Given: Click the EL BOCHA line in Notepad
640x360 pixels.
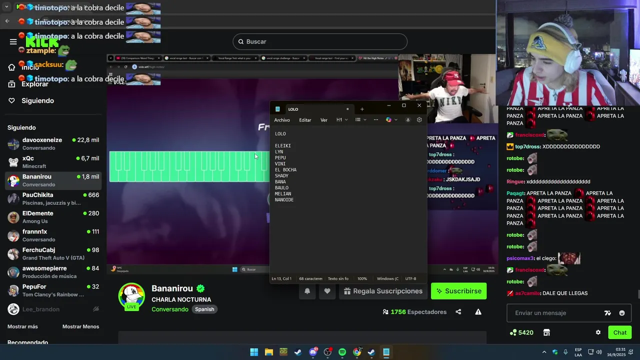Looking at the screenshot, I should point(285,170).
